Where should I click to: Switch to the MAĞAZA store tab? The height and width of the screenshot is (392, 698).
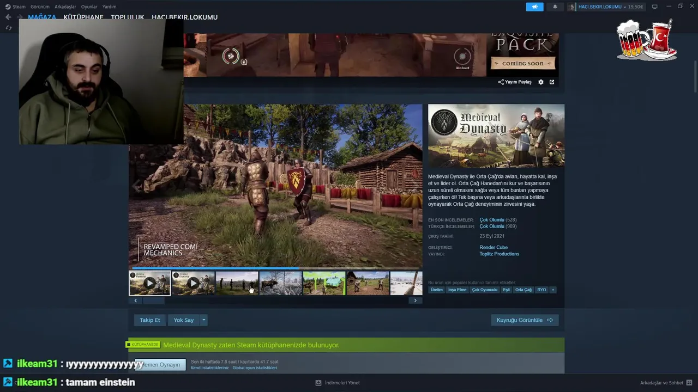pos(42,17)
